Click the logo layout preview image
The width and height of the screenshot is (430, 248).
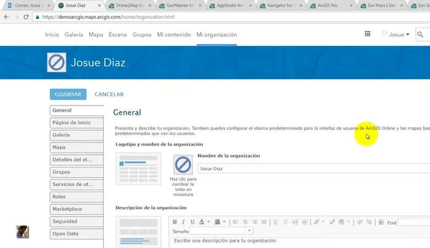coord(138,169)
